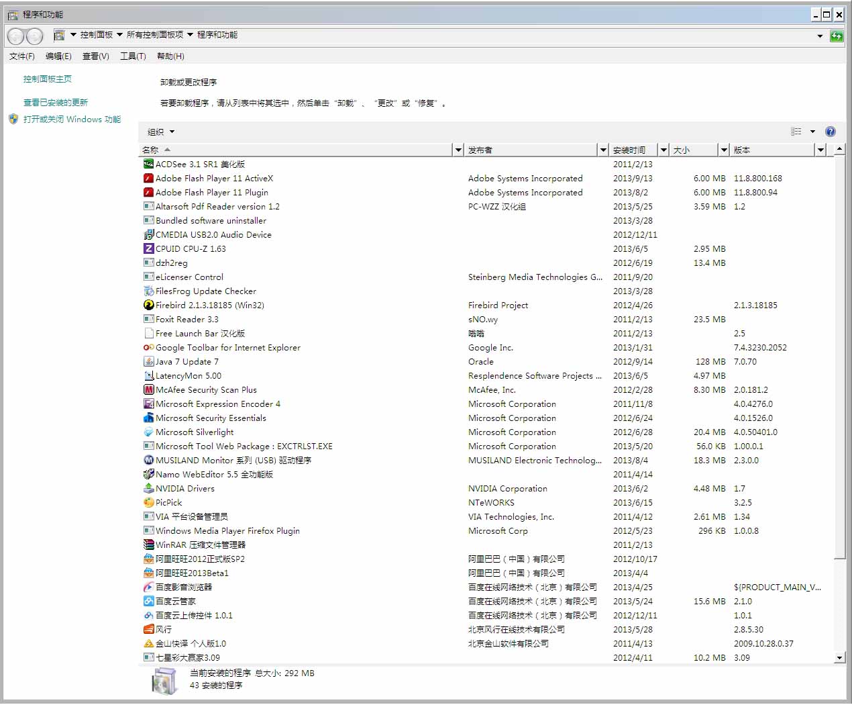Click 所有控制面板项 in the breadcrumb
Image resolution: width=852 pixels, height=705 pixels.
pyautogui.click(x=155, y=35)
